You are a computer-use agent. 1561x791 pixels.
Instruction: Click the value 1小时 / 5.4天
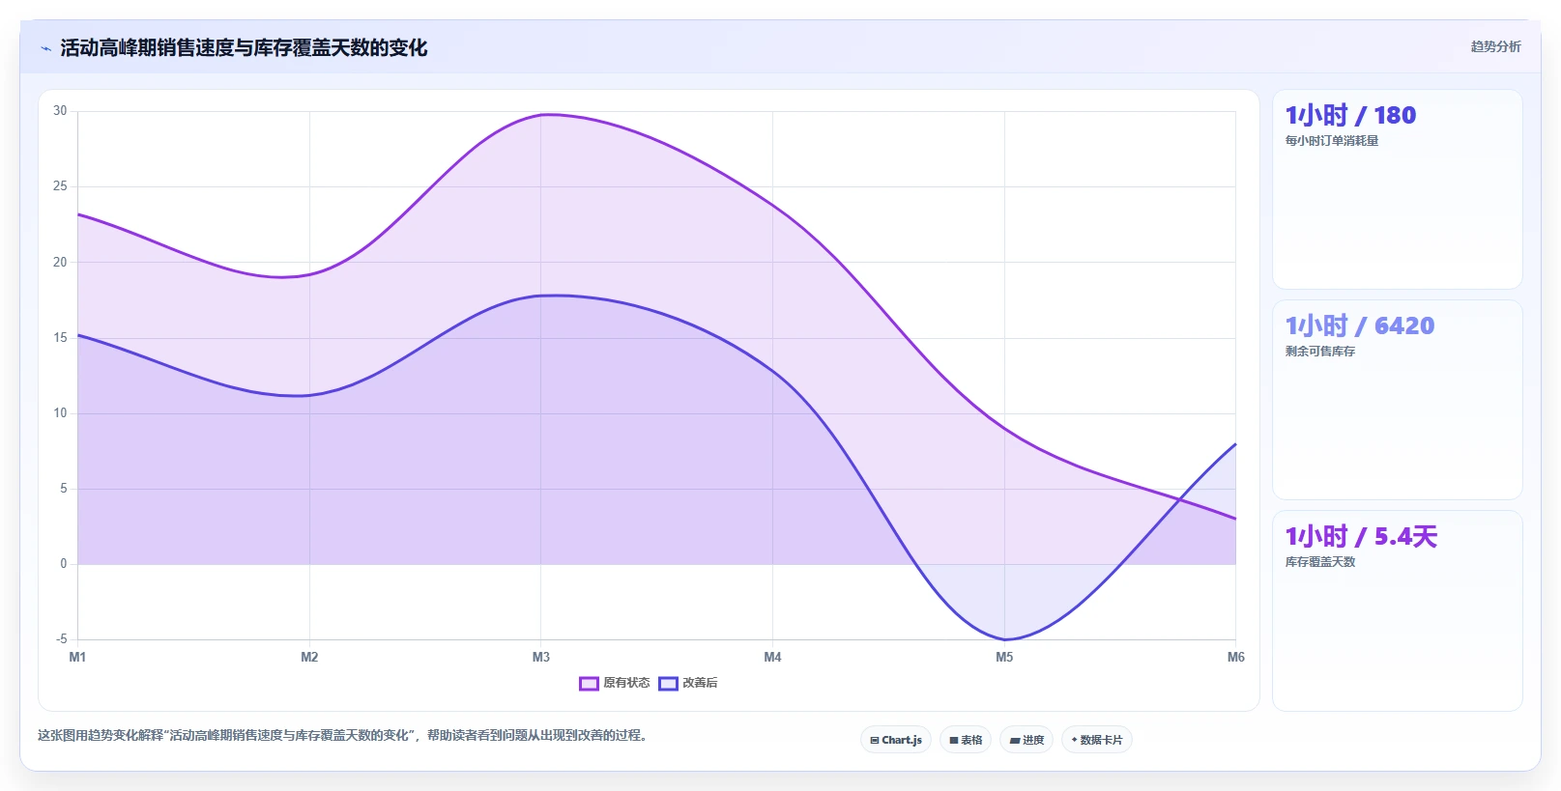[1361, 537]
